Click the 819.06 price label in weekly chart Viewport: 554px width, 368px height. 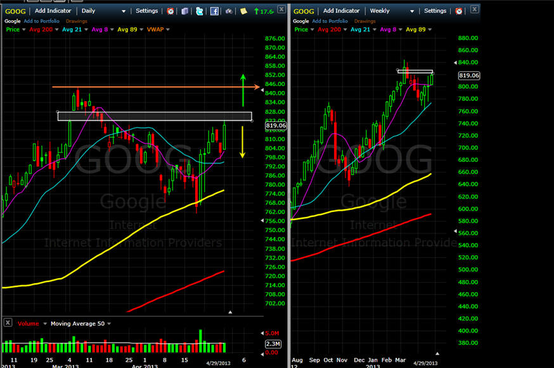469,75
